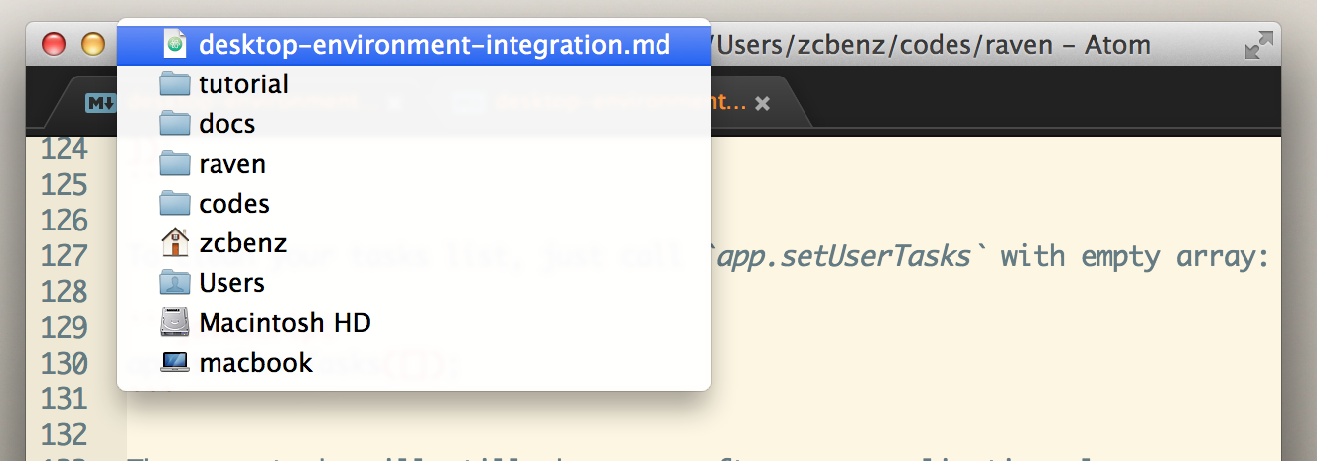This screenshot has width=1317, height=461.
Task: Click the codes folder icon
Action: tap(175, 204)
